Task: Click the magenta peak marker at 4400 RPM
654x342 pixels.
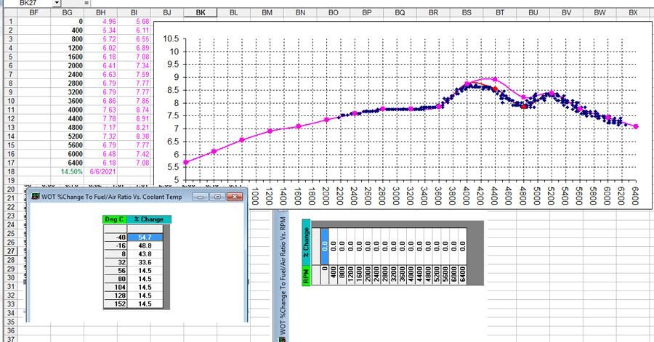Action: [495, 79]
